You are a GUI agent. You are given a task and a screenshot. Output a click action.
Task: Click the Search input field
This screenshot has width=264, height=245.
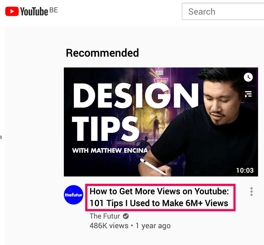coord(223,11)
